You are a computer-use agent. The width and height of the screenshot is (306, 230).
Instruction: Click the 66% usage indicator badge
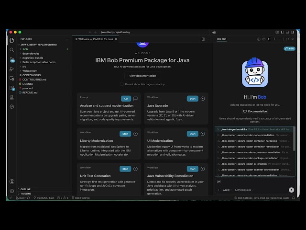[289, 48]
